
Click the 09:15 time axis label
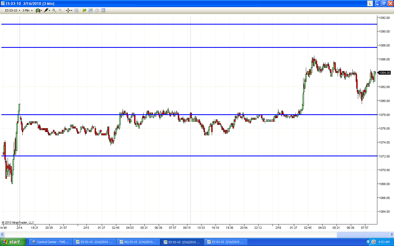pos(187,228)
